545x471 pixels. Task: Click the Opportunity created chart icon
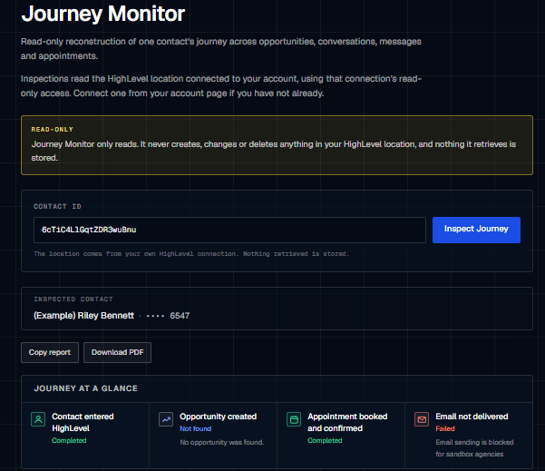coord(166,419)
